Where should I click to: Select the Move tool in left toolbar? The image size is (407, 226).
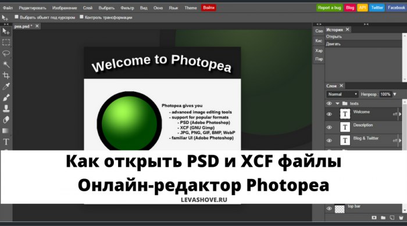pyautogui.click(x=6, y=31)
